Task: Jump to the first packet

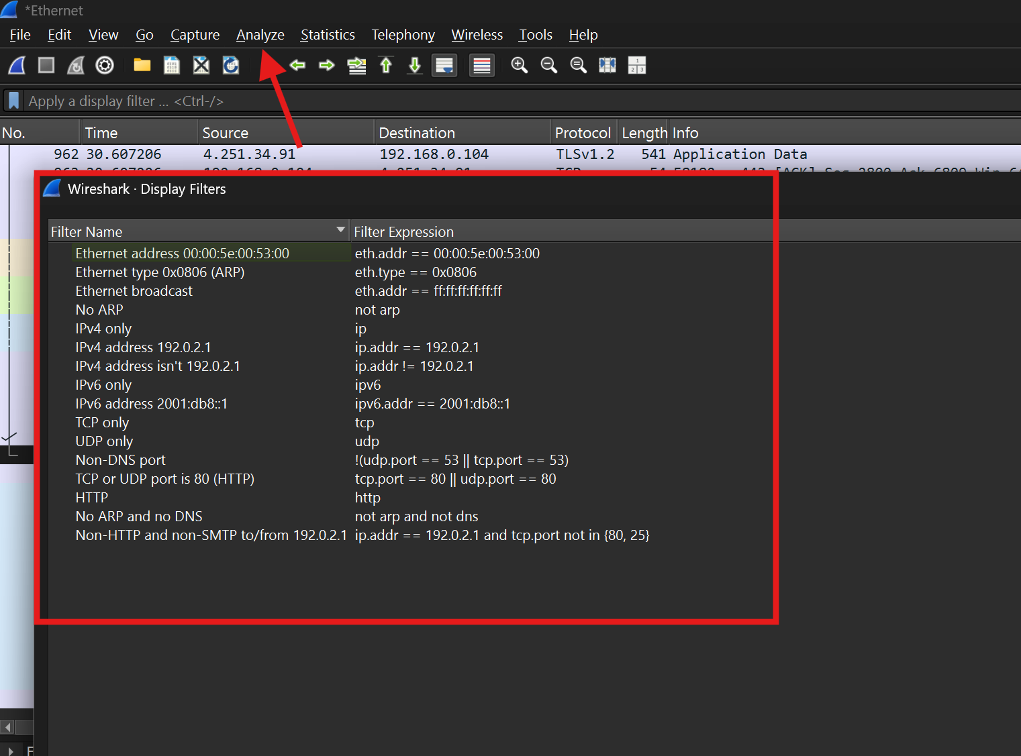Action: [x=386, y=65]
